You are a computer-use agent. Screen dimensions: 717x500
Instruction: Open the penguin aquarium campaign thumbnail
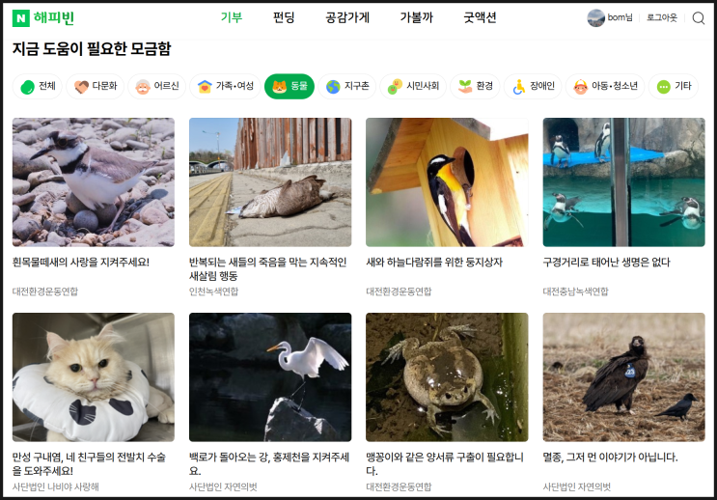[x=623, y=182]
